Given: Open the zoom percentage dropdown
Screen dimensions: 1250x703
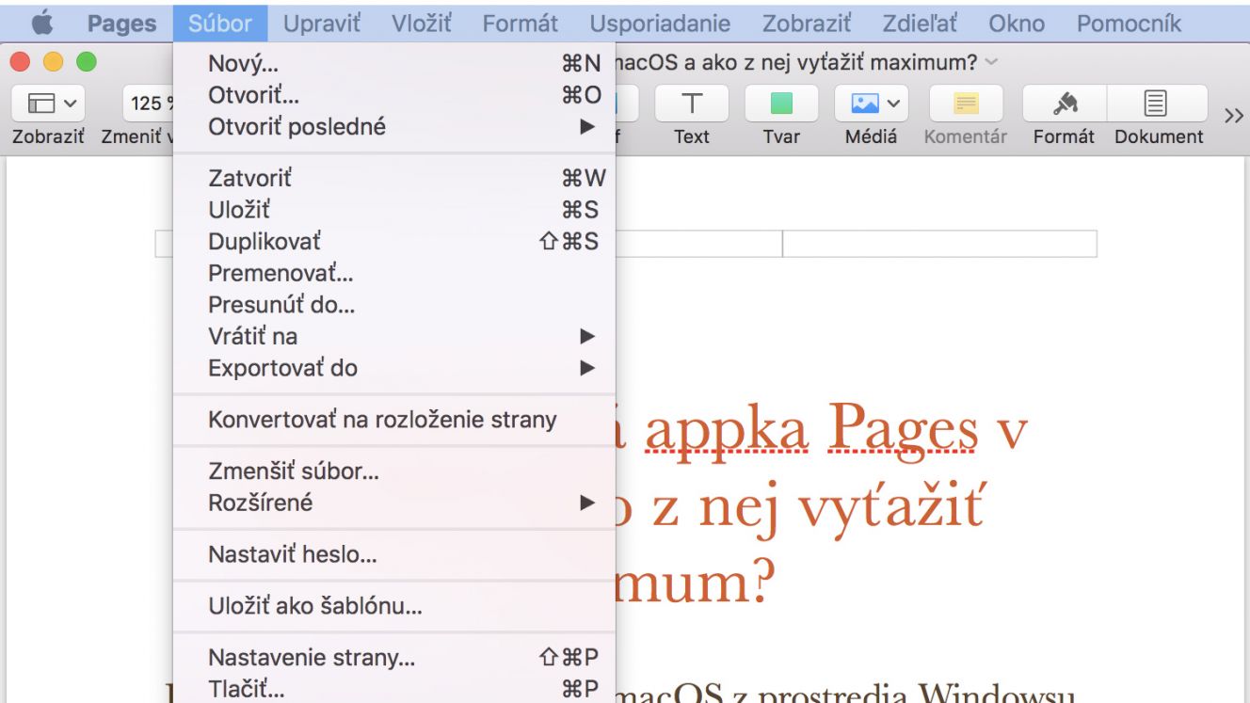Looking at the screenshot, I should [x=149, y=104].
